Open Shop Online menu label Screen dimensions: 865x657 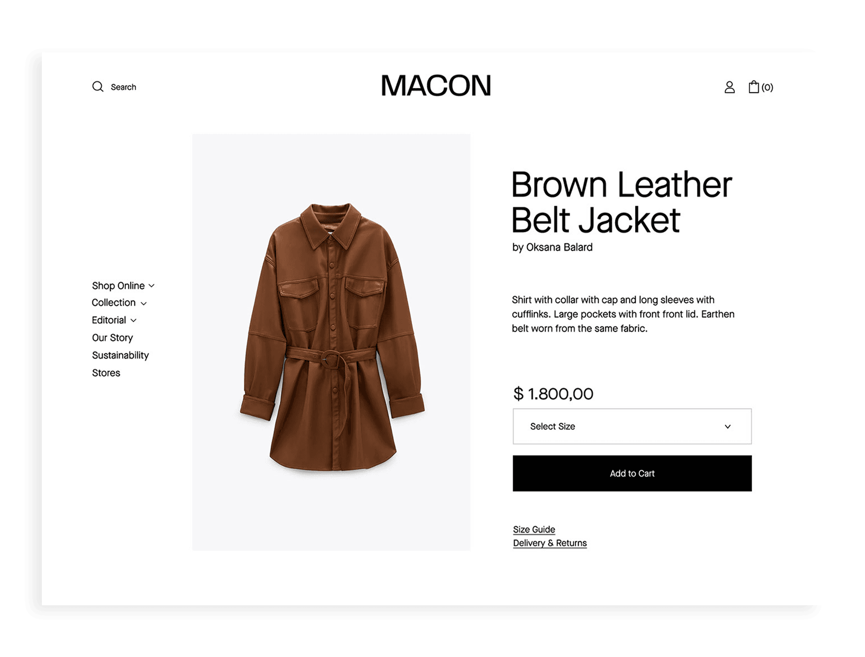coord(118,285)
